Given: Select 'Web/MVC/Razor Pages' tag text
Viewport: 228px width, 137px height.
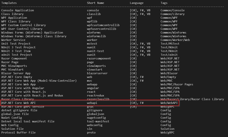Looking at the screenshot, I should click(177, 84).
